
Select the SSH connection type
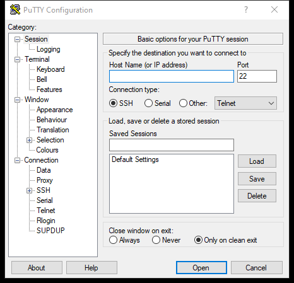pyautogui.click(x=113, y=103)
